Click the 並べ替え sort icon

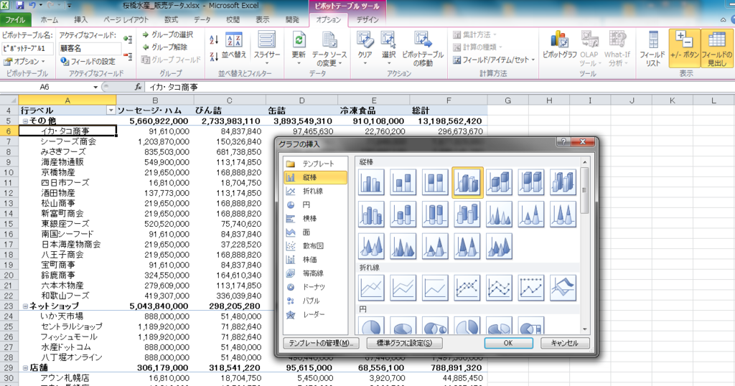coord(234,46)
